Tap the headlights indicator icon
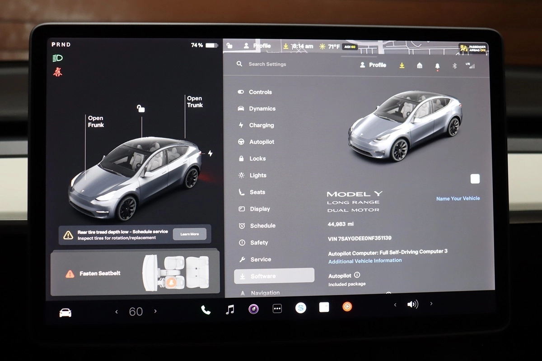The height and width of the screenshot is (361, 542). 58,58
